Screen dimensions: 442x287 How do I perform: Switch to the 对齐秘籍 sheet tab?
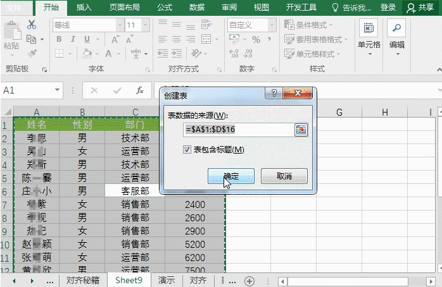(83, 280)
